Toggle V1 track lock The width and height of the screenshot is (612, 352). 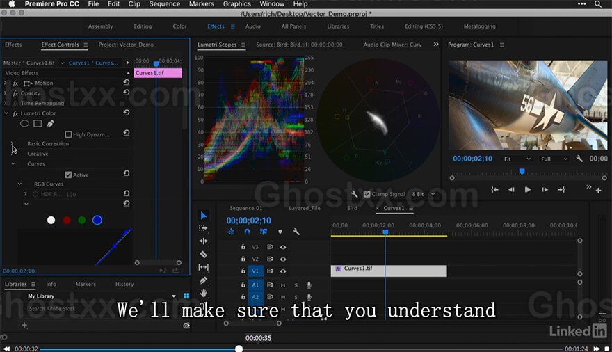243,271
